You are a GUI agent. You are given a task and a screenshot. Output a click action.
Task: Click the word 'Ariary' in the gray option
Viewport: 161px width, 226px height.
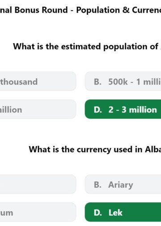click(121, 185)
